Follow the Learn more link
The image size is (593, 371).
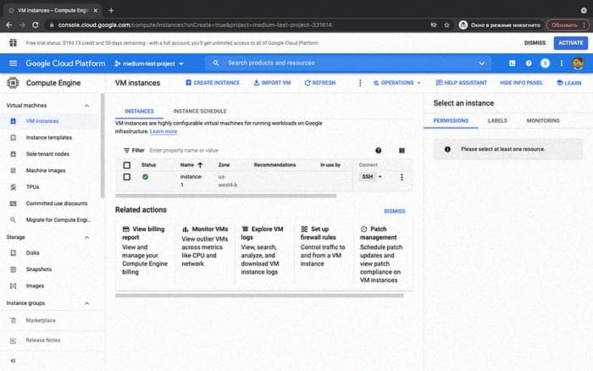click(163, 131)
